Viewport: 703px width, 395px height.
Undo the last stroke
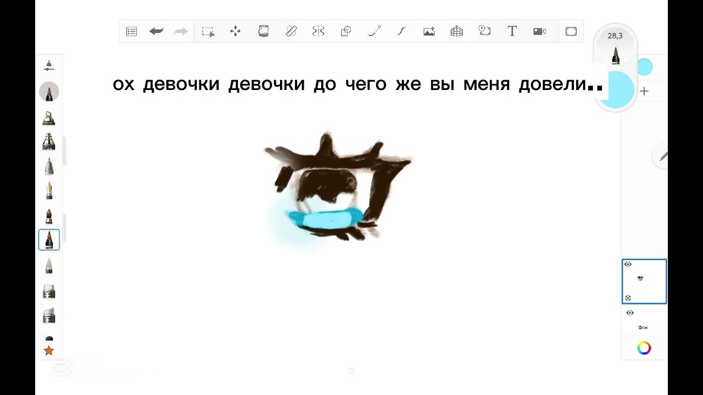[156, 31]
